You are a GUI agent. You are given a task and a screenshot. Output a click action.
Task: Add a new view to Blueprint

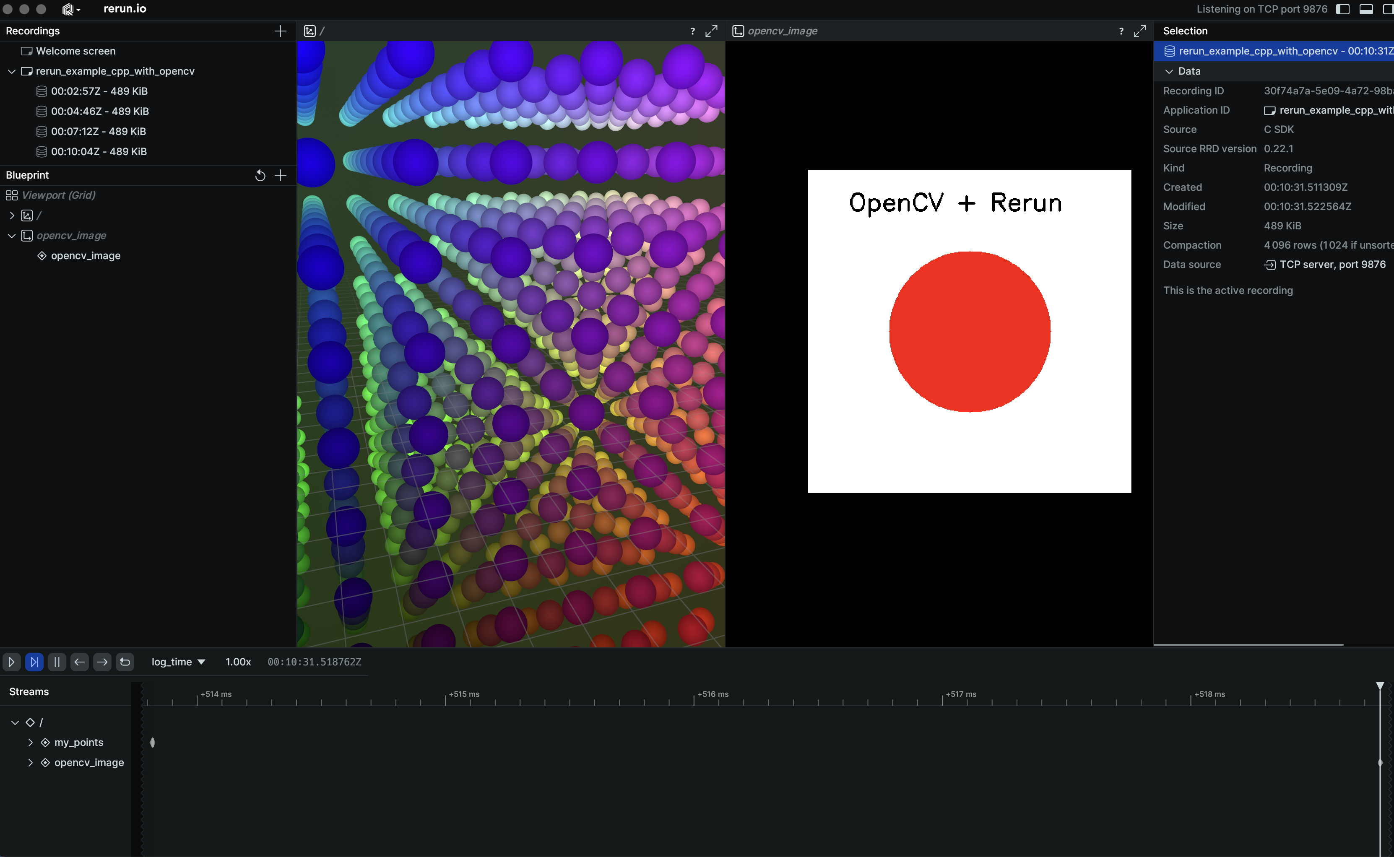click(280, 175)
